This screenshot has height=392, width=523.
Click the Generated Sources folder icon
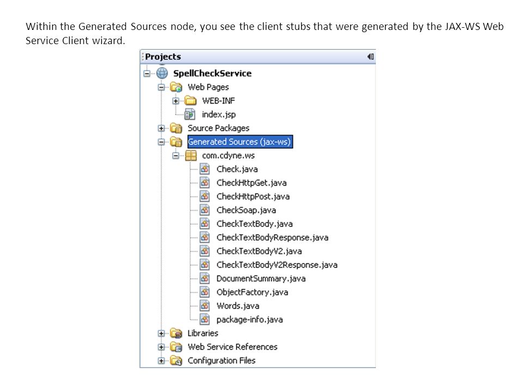176,142
